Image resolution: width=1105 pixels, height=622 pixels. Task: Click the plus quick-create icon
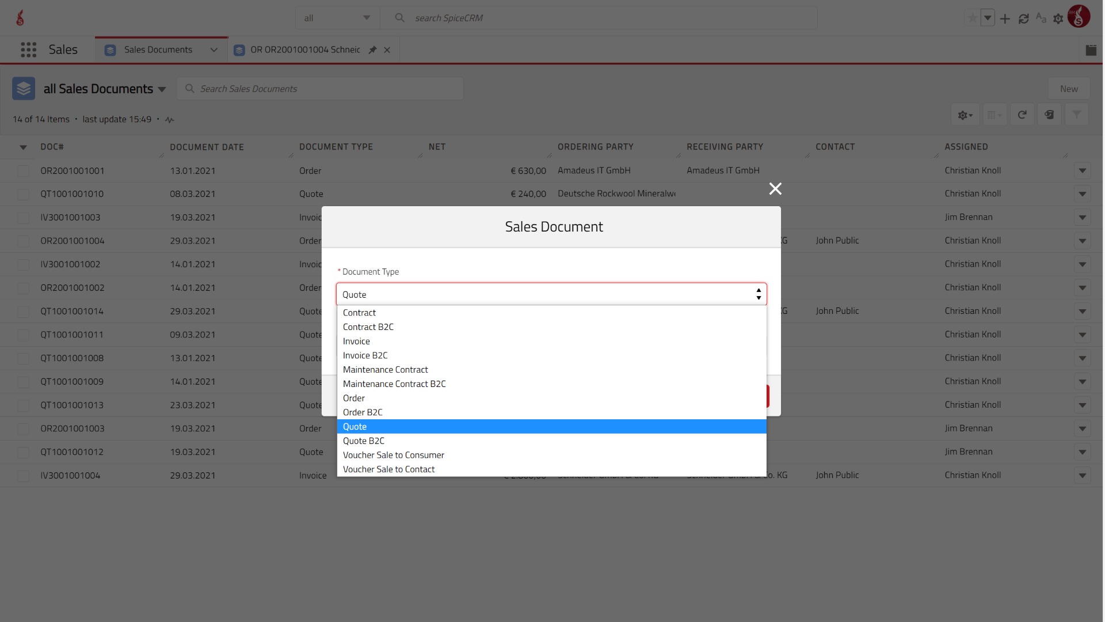click(x=1005, y=18)
